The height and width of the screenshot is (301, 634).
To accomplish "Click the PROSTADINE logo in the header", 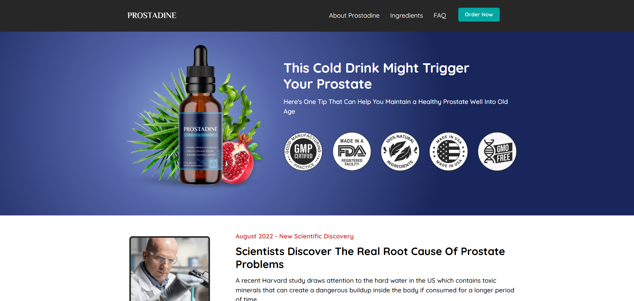I will click(x=152, y=15).
